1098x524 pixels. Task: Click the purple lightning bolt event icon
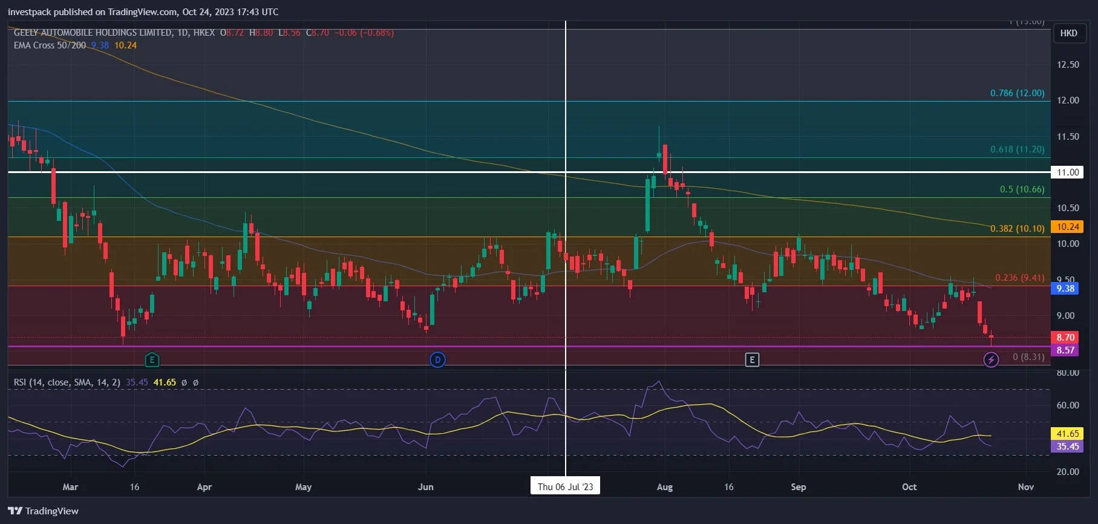(x=991, y=360)
